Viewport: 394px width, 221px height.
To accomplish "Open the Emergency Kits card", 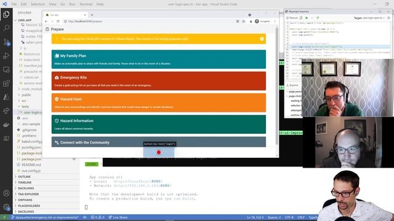I will tap(159, 81).
